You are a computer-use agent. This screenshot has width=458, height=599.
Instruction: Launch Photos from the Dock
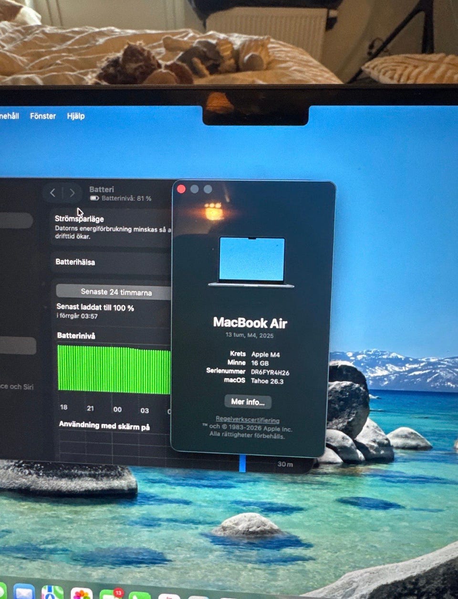pyautogui.click(x=82, y=594)
